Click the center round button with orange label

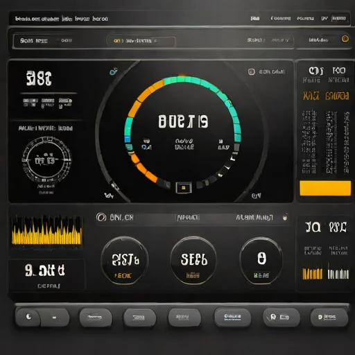click(x=193, y=260)
